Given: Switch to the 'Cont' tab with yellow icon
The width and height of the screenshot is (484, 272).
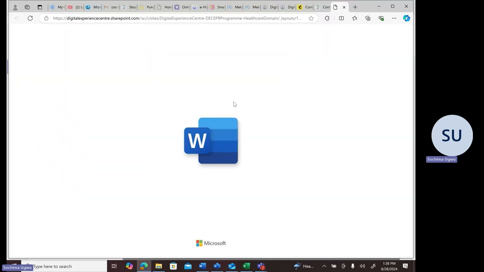Looking at the screenshot, I should pos(305,7).
